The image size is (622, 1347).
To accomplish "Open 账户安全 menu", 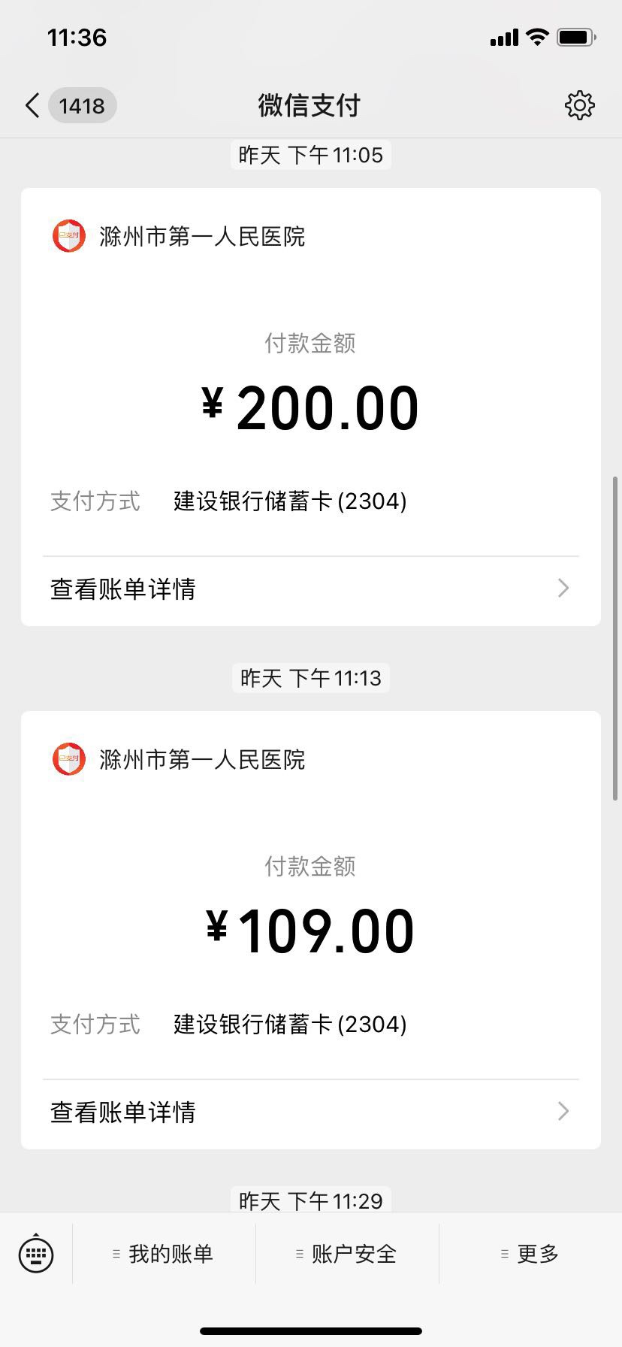I will [x=347, y=1253].
